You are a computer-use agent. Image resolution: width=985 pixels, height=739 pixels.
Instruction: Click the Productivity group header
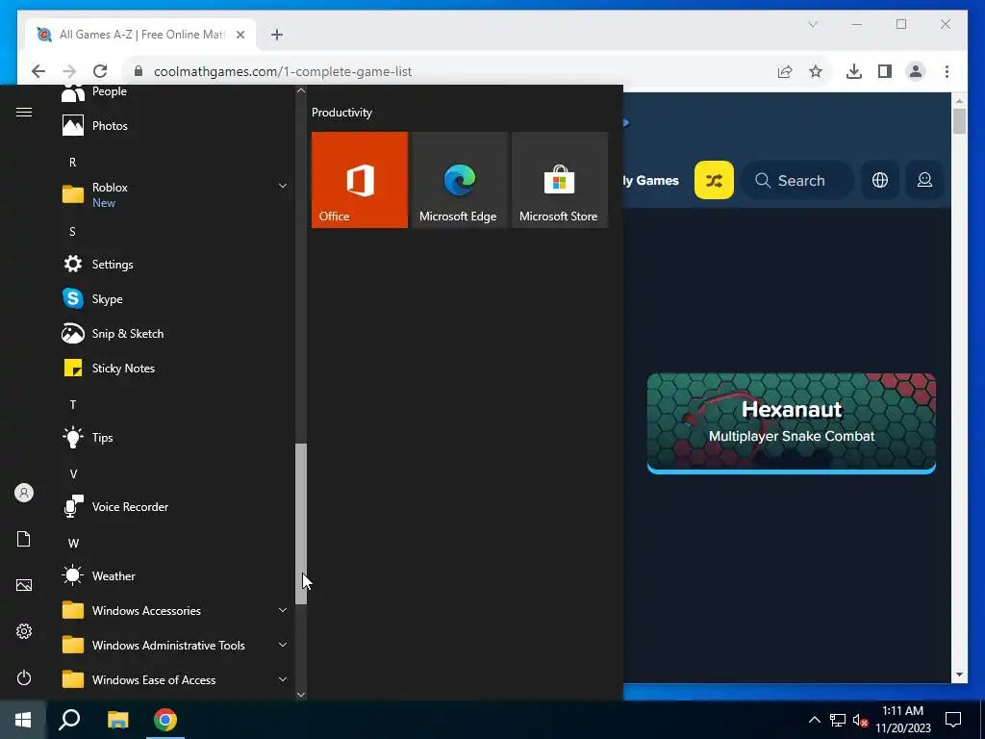(341, 113)
